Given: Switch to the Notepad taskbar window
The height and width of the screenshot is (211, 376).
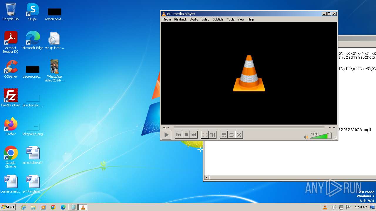Looking at the screenshot, I should click(73, 207).
